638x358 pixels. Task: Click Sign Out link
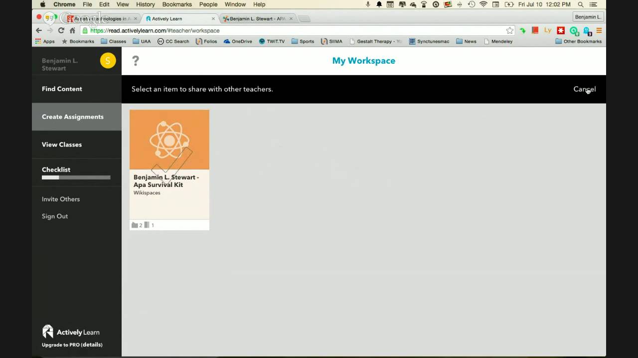(x=55, y=216)
